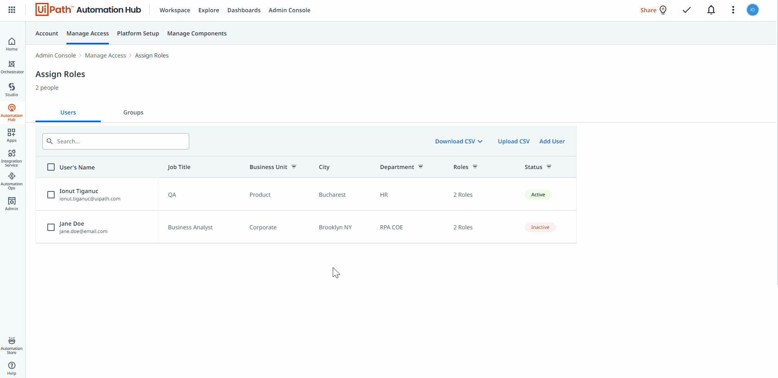Open Orchestrator from the sidebar
The image size is (778, 378).
(12, 67)
